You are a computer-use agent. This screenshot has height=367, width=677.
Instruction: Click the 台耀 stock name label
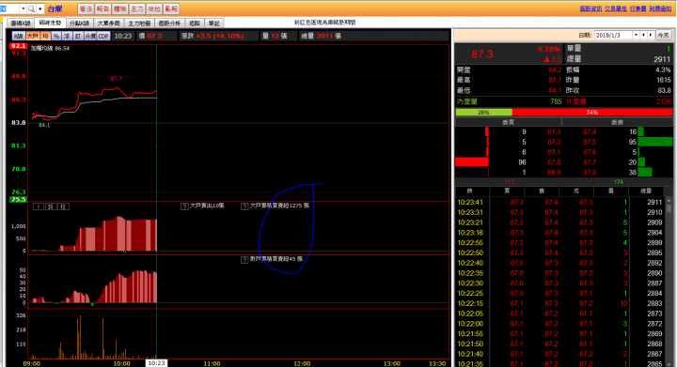point(55,8)
